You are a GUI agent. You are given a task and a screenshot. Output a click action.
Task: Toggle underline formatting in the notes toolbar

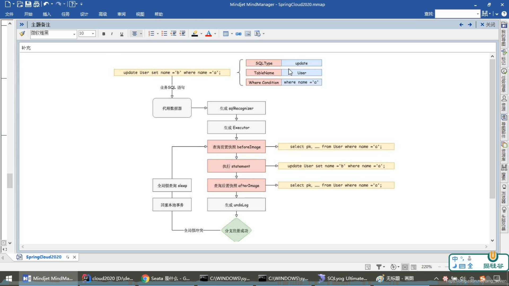pos(122,34)
